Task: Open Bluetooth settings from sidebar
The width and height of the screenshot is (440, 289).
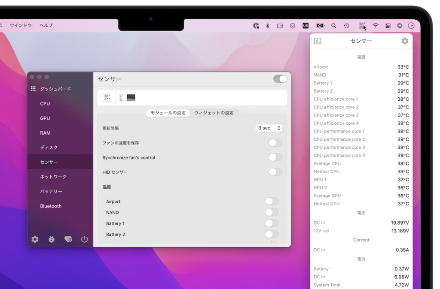Action: 51,206
